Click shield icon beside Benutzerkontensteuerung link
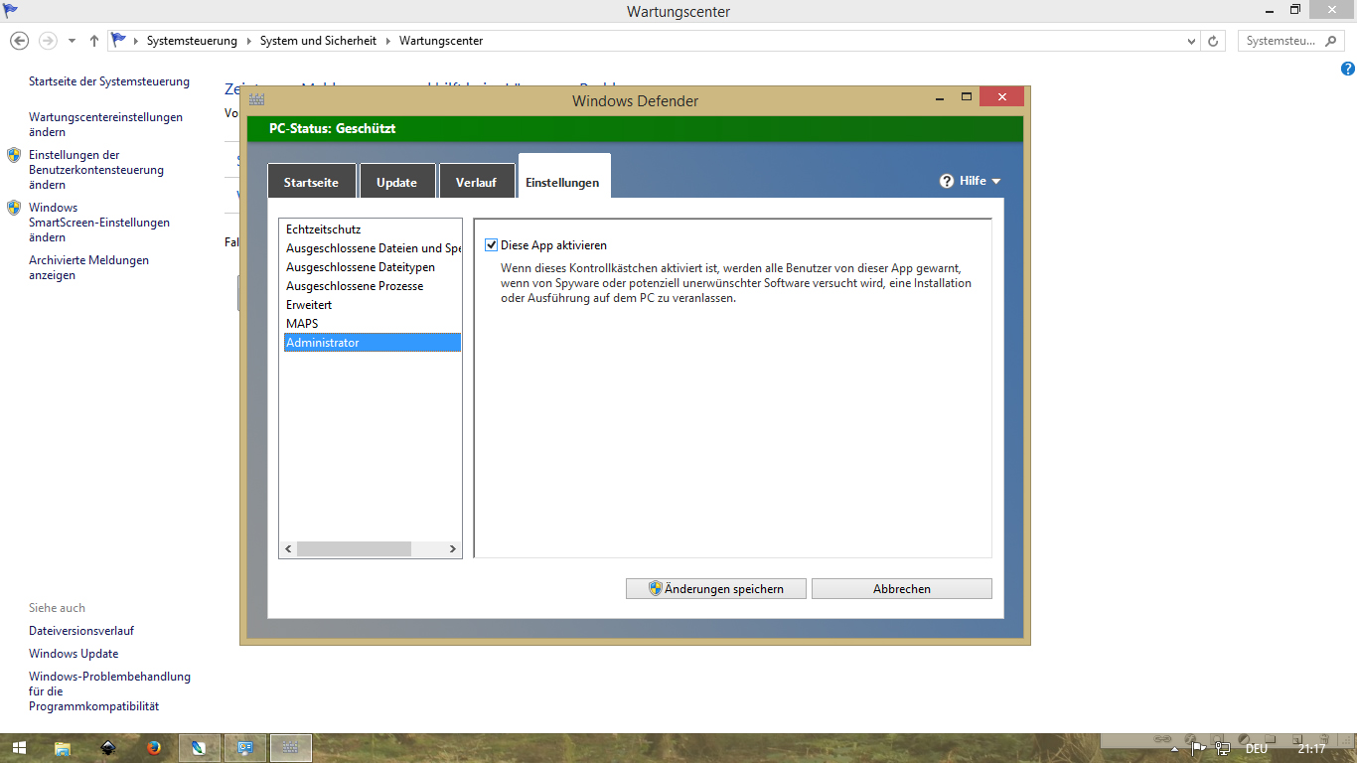Image resolution: width=1357 pixels, height=763 pixels. pyautogui.click(x=14, y=155)
